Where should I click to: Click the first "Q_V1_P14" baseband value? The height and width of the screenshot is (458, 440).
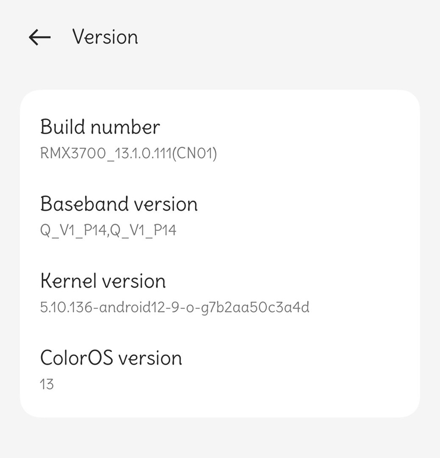[73, 230]
